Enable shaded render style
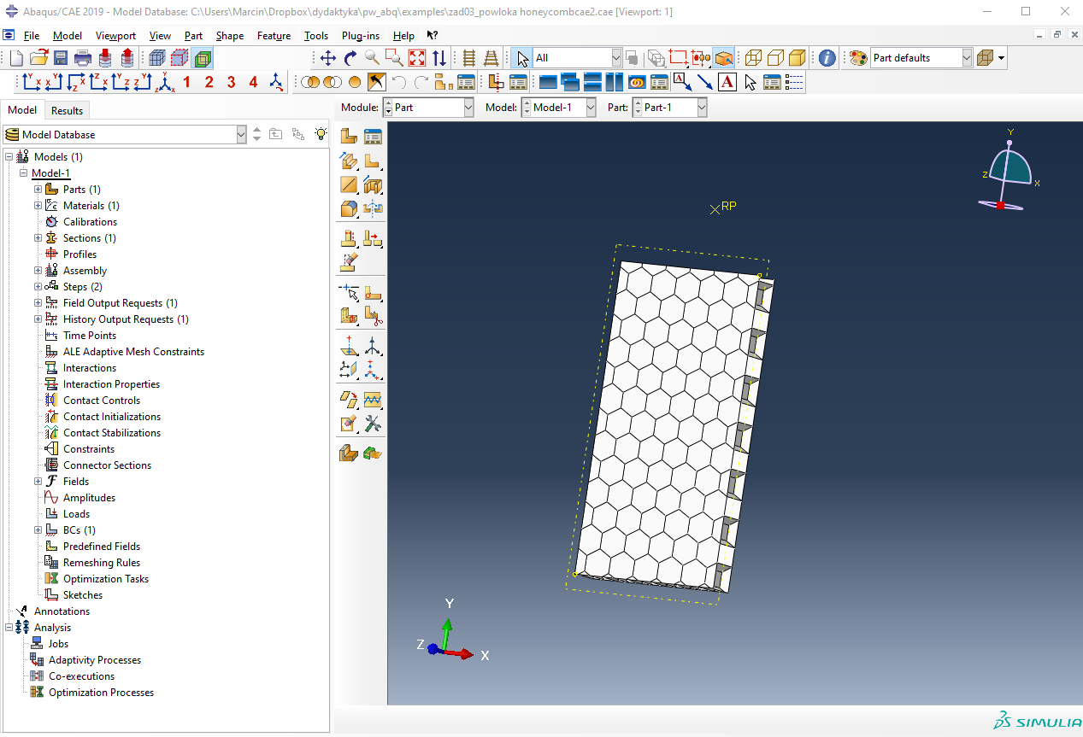The height and width of the screenshot is (737, 1083). (797, 58)
